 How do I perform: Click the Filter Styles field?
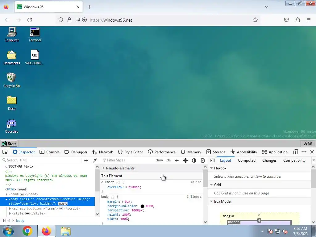click(x=128, y=160)
